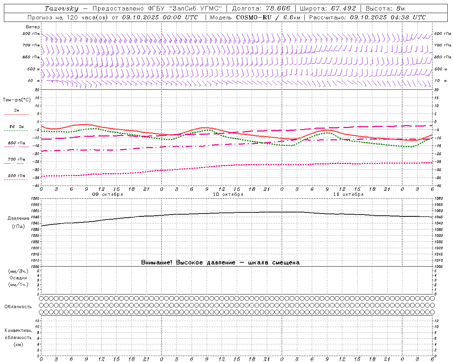
Task: Click the 'Давление' pressure panel label
Action: click(18, 218)
